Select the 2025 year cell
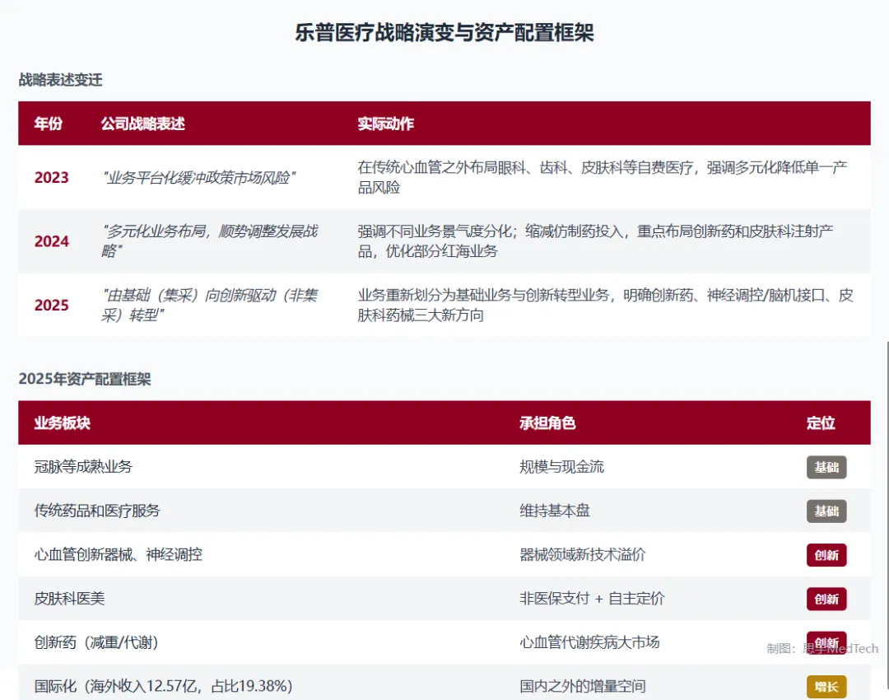The image size is (889, 700). coord(52,306)
